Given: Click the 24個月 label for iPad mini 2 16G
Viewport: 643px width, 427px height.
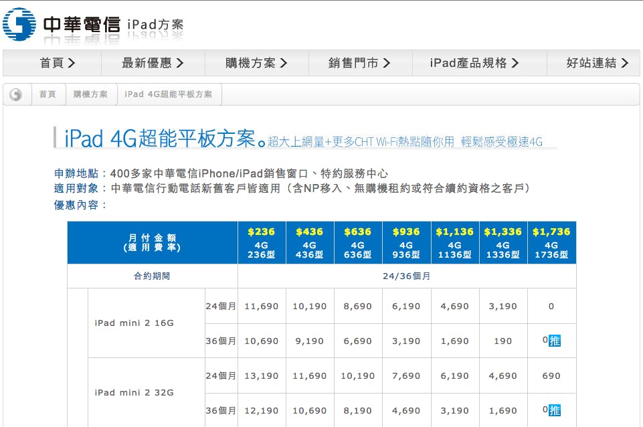Looking at the screenshot, I should [x=221, y=307].
